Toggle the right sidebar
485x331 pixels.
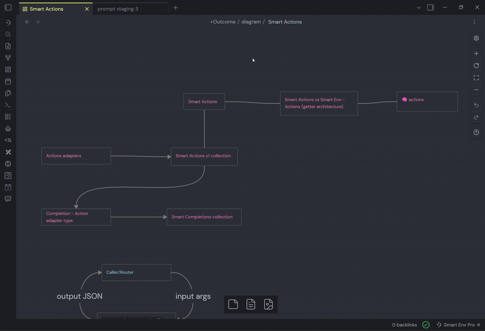point(430,8)
